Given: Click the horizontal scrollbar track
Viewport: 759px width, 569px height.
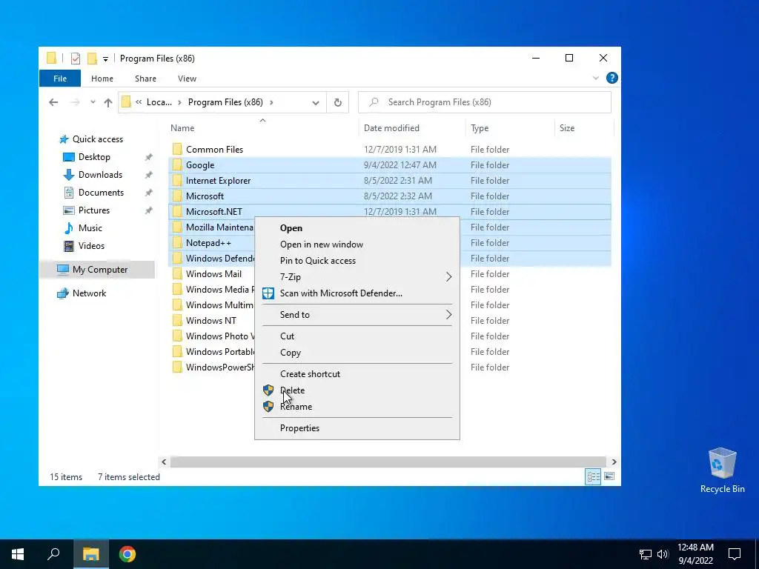Looking at the screenshot, I should [388, 462].
